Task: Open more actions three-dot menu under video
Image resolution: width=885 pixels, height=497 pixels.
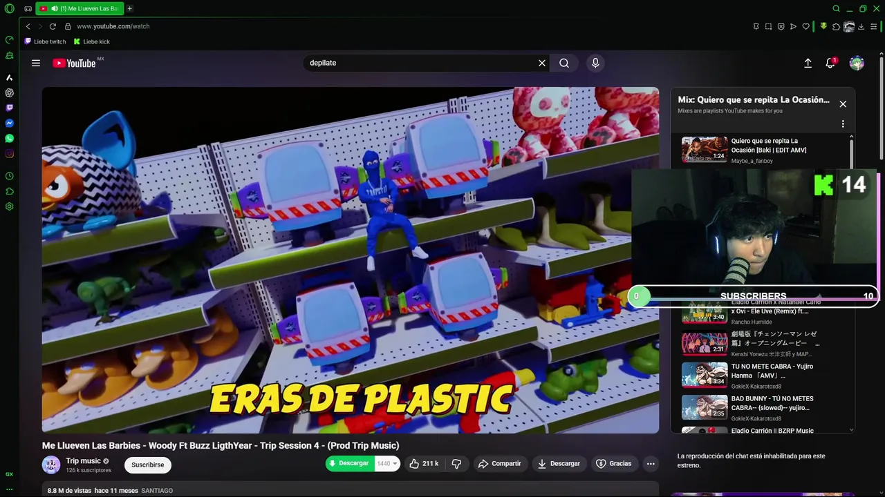Action: click(x=651, y=464)
